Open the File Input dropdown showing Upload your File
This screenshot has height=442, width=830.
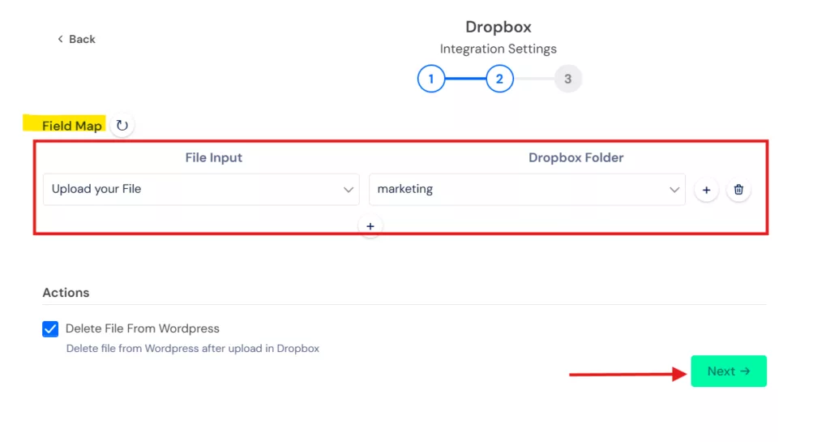(201, 190)
